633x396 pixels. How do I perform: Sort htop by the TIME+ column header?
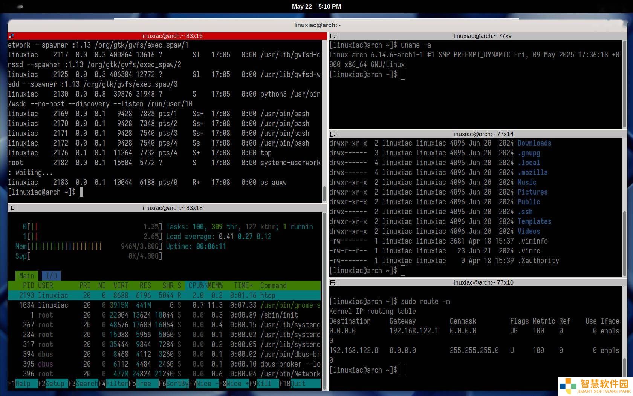(243, 285)
